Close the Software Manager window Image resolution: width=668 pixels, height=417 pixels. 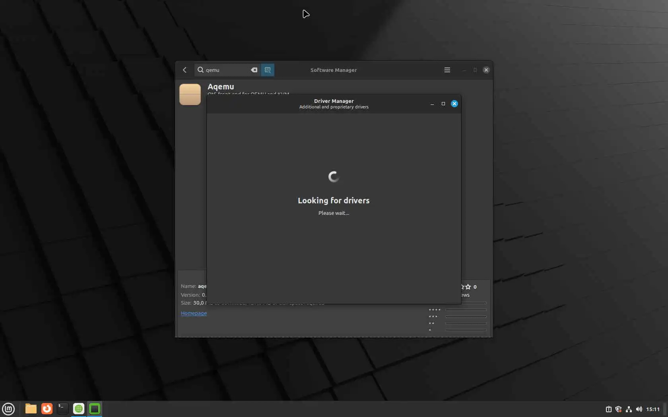pos(486,70)
